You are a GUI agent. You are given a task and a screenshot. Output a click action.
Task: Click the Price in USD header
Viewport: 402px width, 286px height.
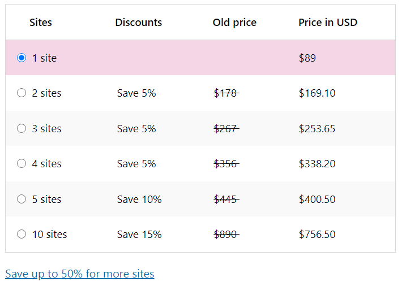pos(328,23)
